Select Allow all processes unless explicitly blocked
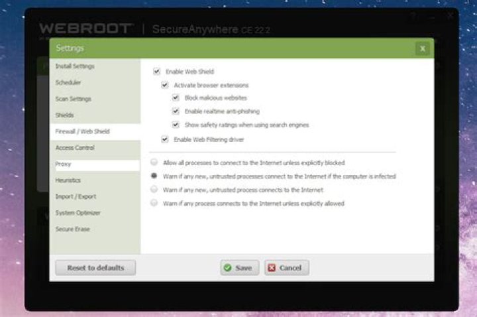 pyautogui.click(x=154, y=162)
